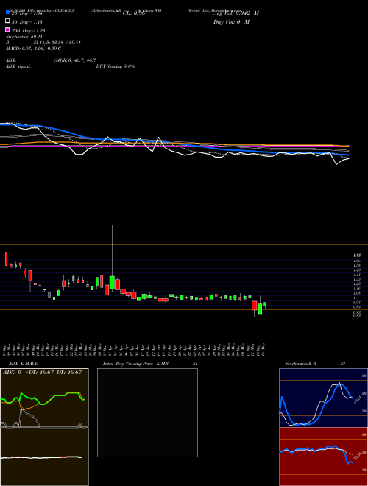Click the "(MGR) 0, 46.7, 46.7" ADX values

point(75,60)
